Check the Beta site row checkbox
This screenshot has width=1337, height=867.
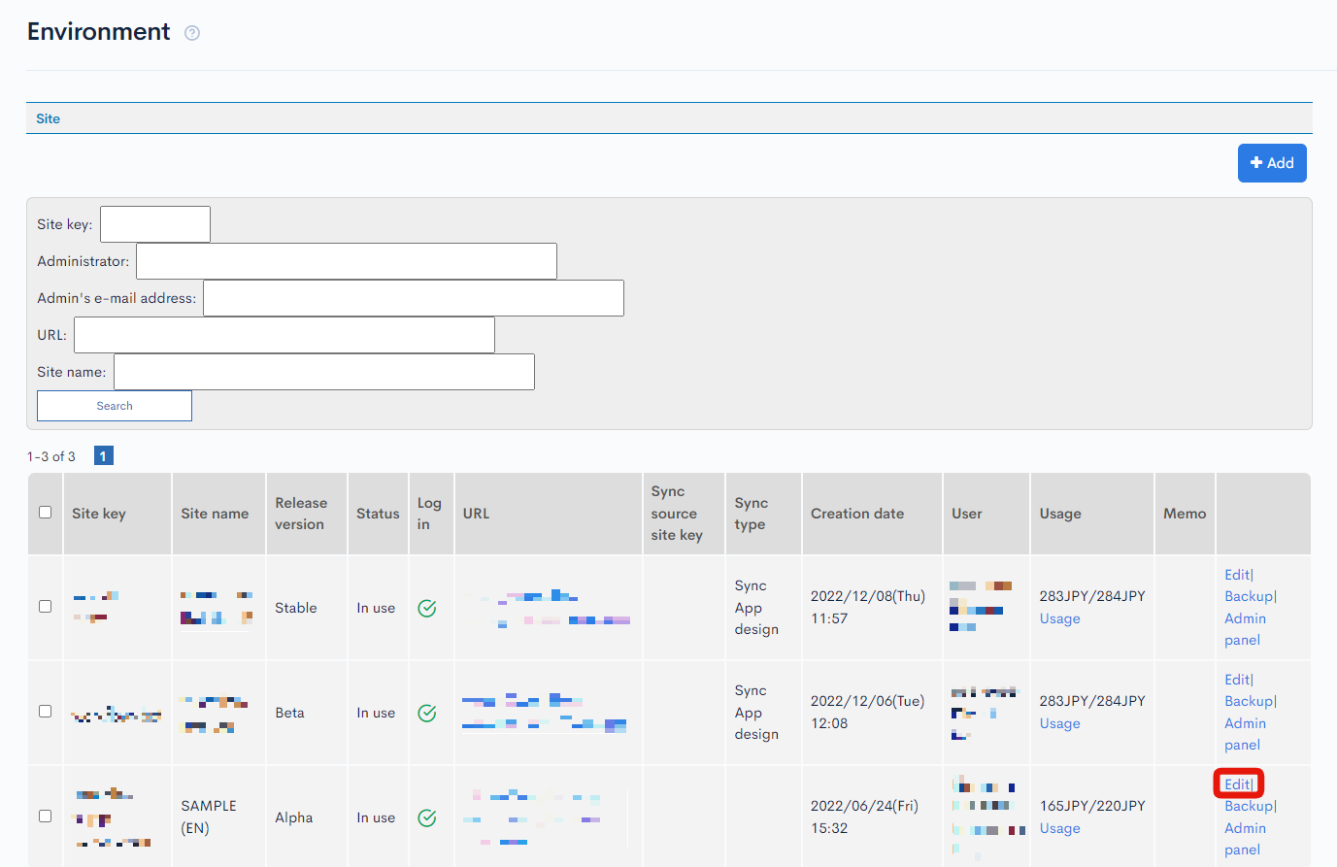[45, 711]
